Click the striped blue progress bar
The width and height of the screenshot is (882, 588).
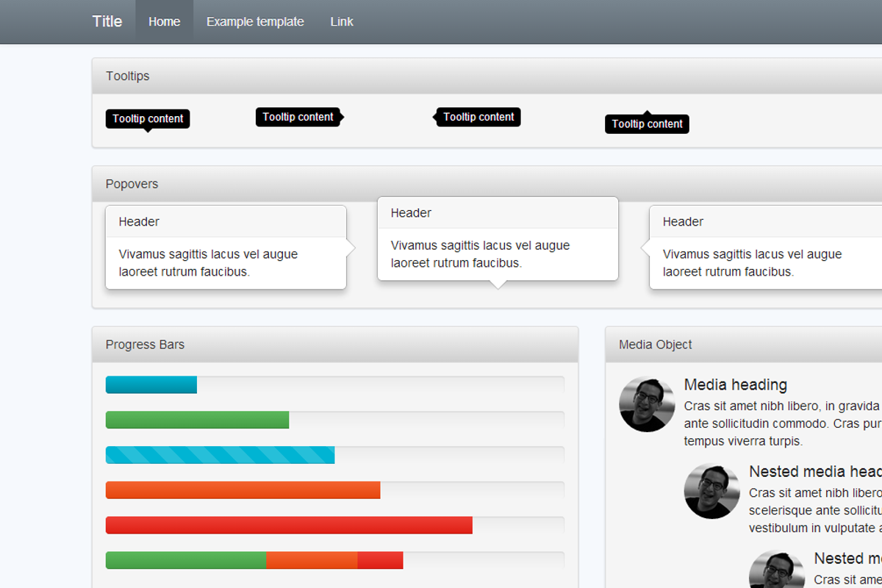coord(219,454)
